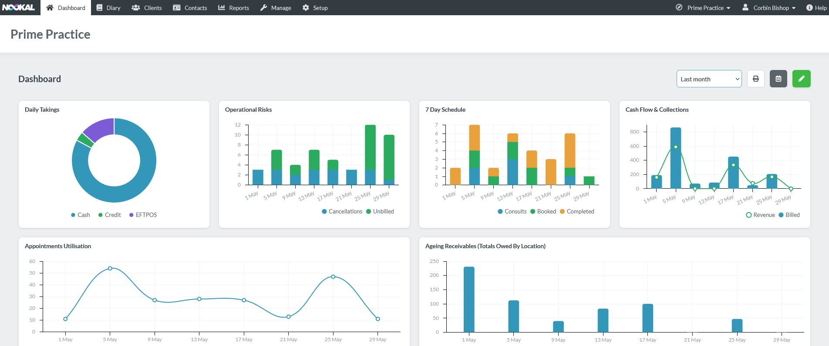Viewport: 829px width, 346px height.
Task: Open the Diary menu
Action: (108, 8)
